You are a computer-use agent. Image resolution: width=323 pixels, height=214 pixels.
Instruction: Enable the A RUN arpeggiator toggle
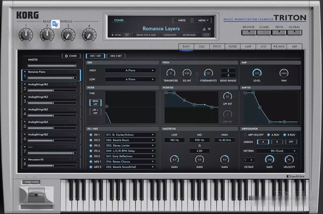(268, 135)
